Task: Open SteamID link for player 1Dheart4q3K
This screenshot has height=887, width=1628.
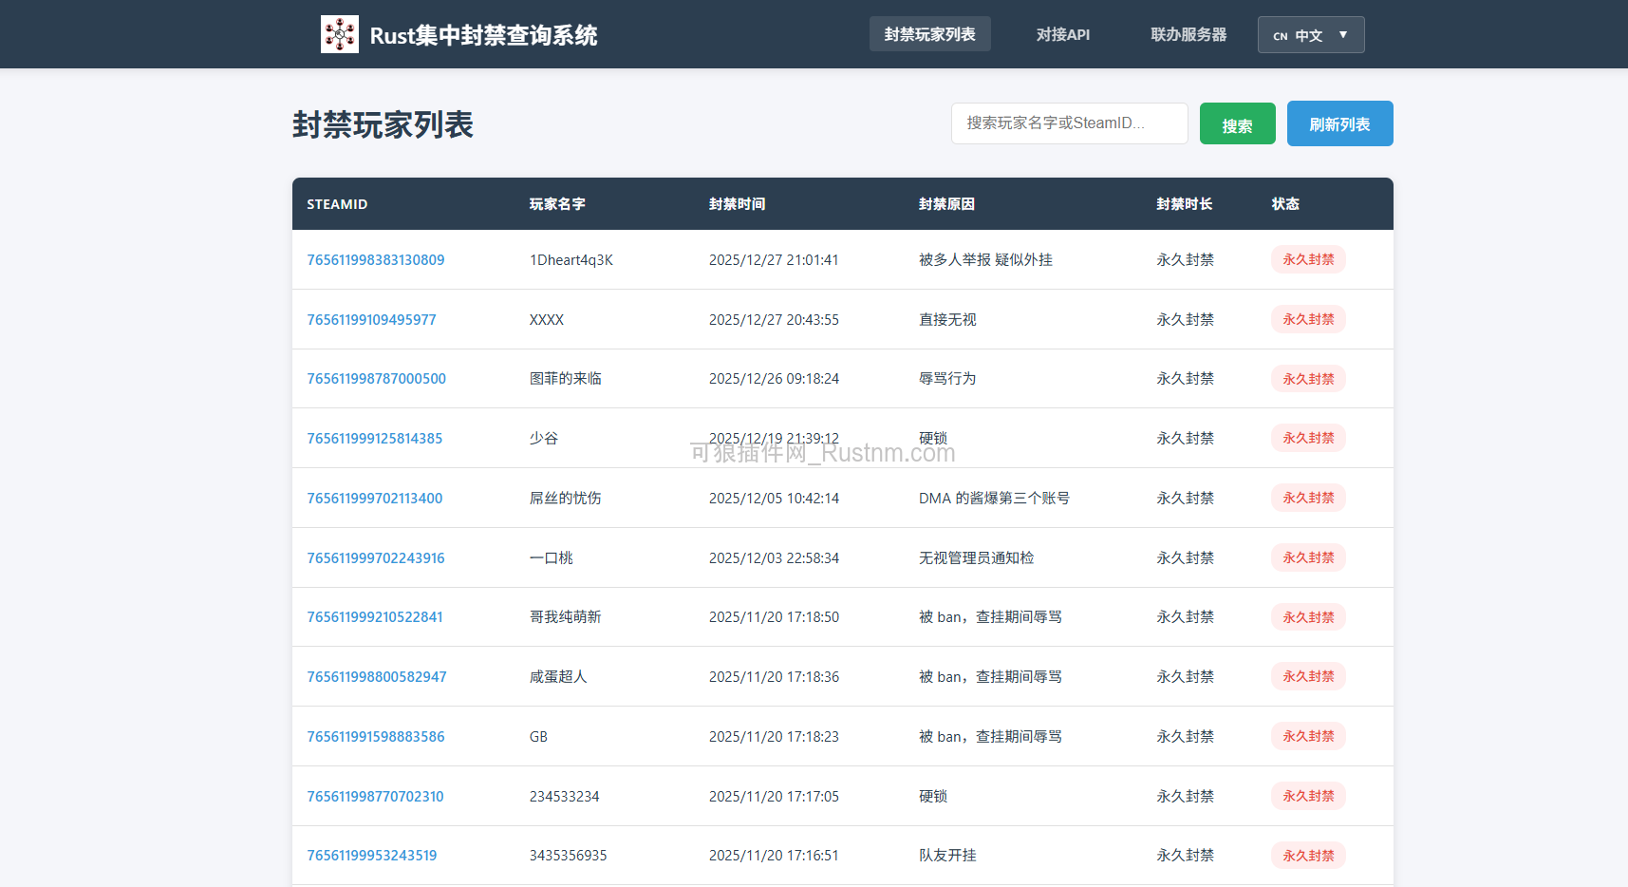Action: (x=375, y=259)
